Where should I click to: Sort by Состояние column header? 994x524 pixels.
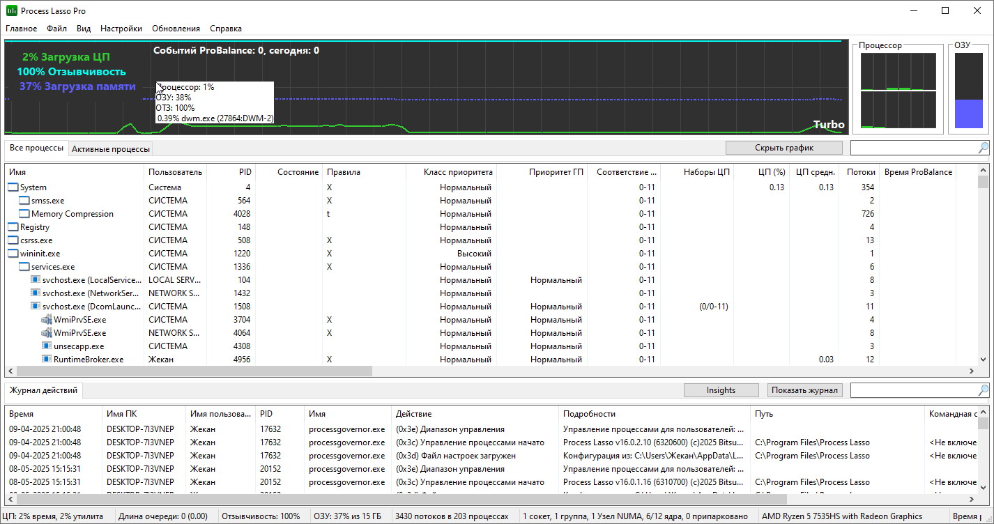tap(289, 172)
